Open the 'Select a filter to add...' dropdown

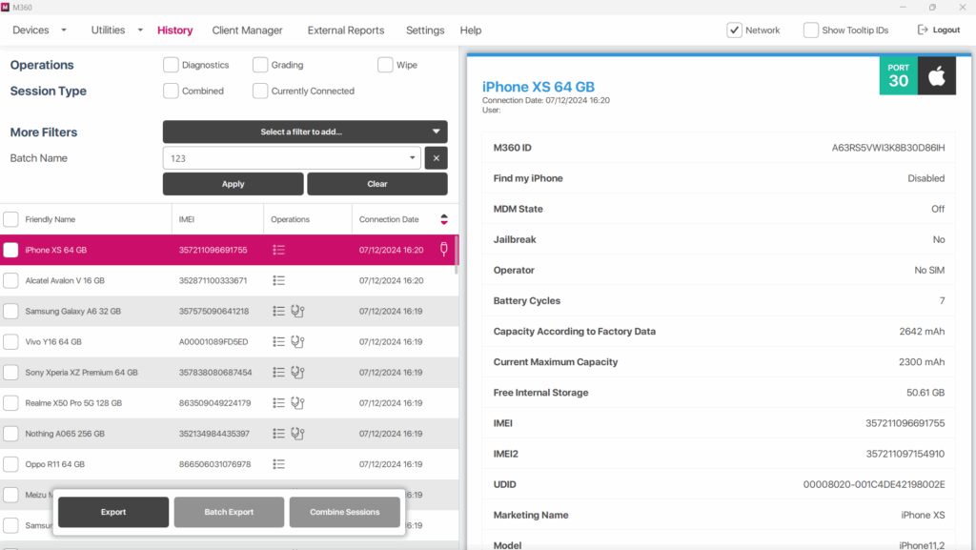(x=305, y=132)
